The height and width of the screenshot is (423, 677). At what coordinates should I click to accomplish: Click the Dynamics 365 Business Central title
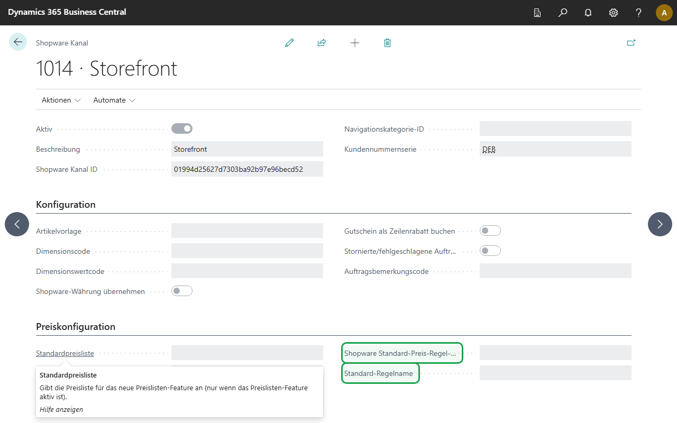click(67, 12)
